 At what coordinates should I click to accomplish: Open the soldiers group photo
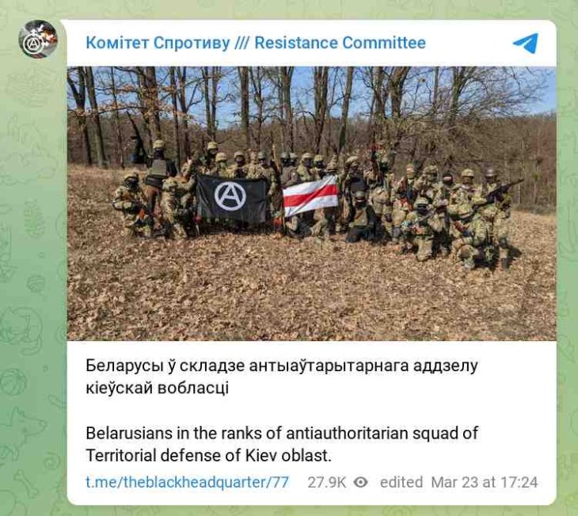coord(311,203)
